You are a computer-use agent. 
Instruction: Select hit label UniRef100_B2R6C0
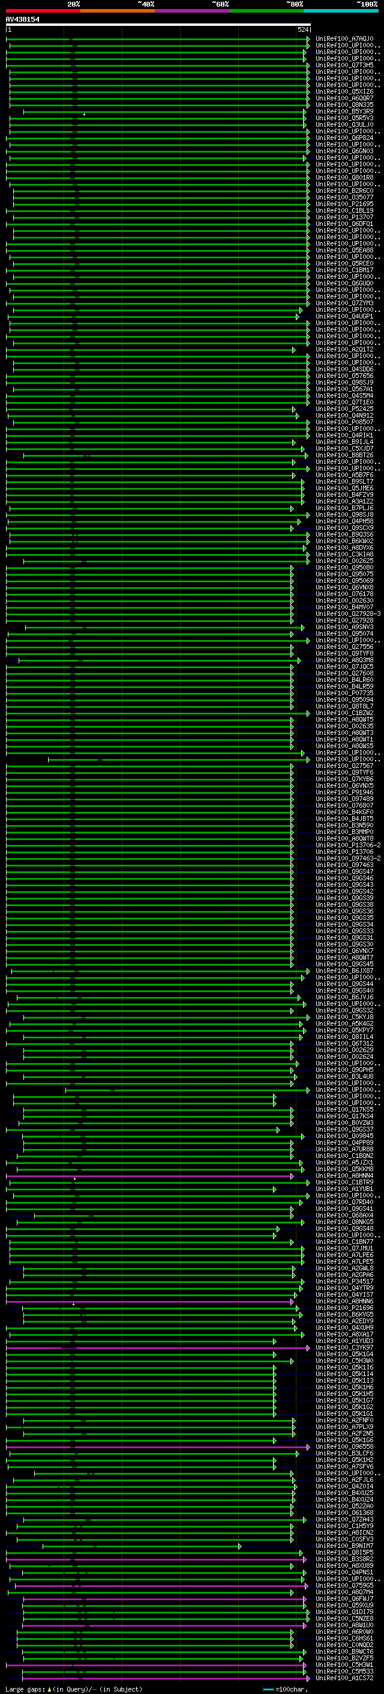(344, 190)
